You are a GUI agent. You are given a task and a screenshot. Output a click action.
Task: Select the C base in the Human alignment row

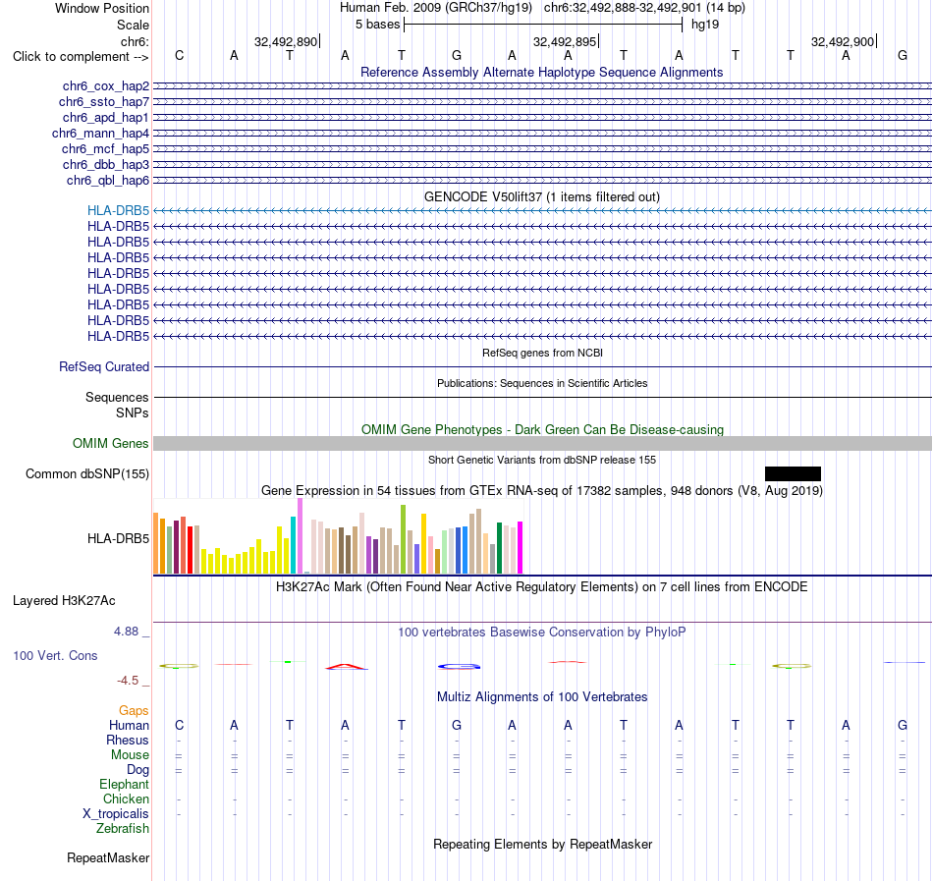179,725
